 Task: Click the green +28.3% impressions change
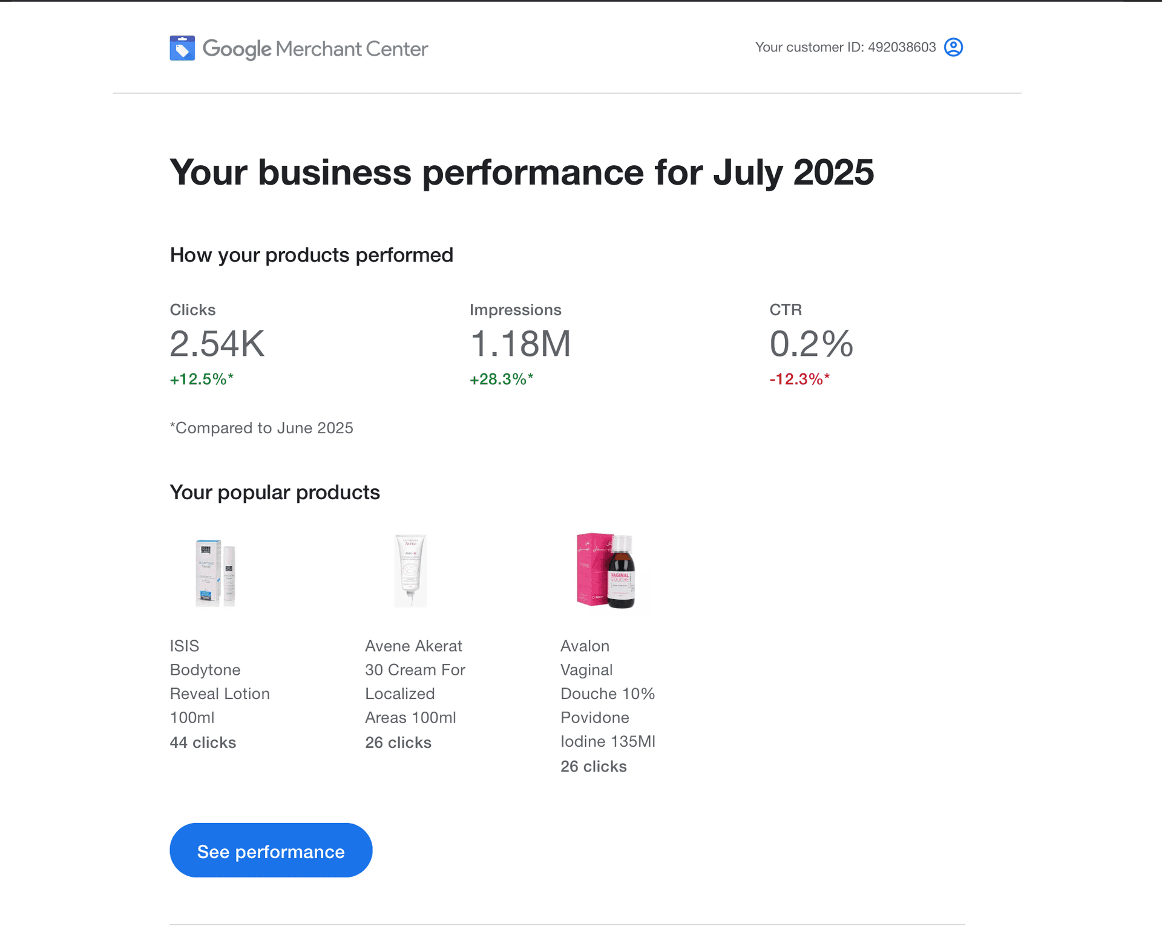[x=501, y=379]
